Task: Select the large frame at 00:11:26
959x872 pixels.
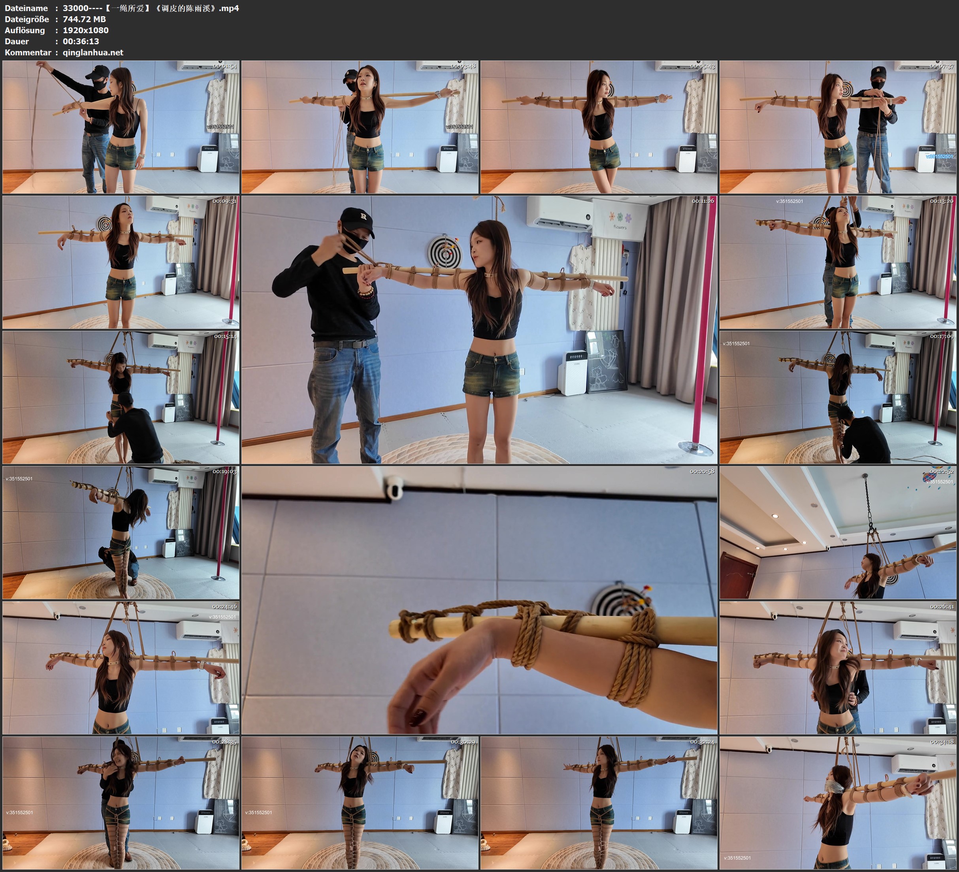Action: [x=480, y=330]
